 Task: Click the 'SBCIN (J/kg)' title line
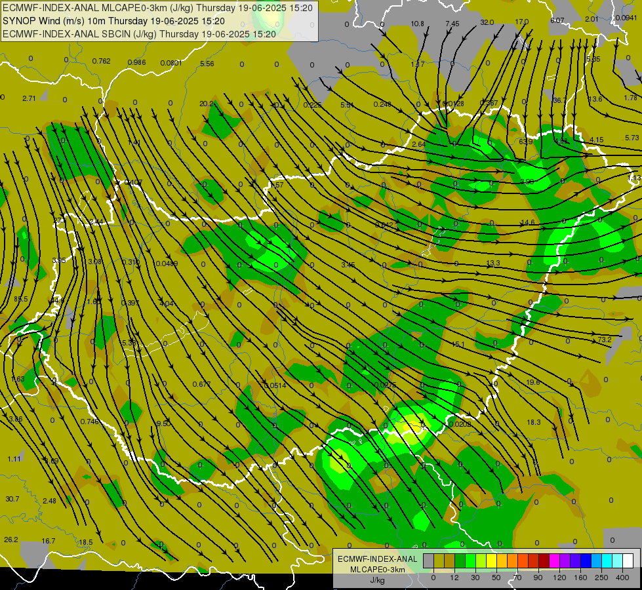click(139, 34)
